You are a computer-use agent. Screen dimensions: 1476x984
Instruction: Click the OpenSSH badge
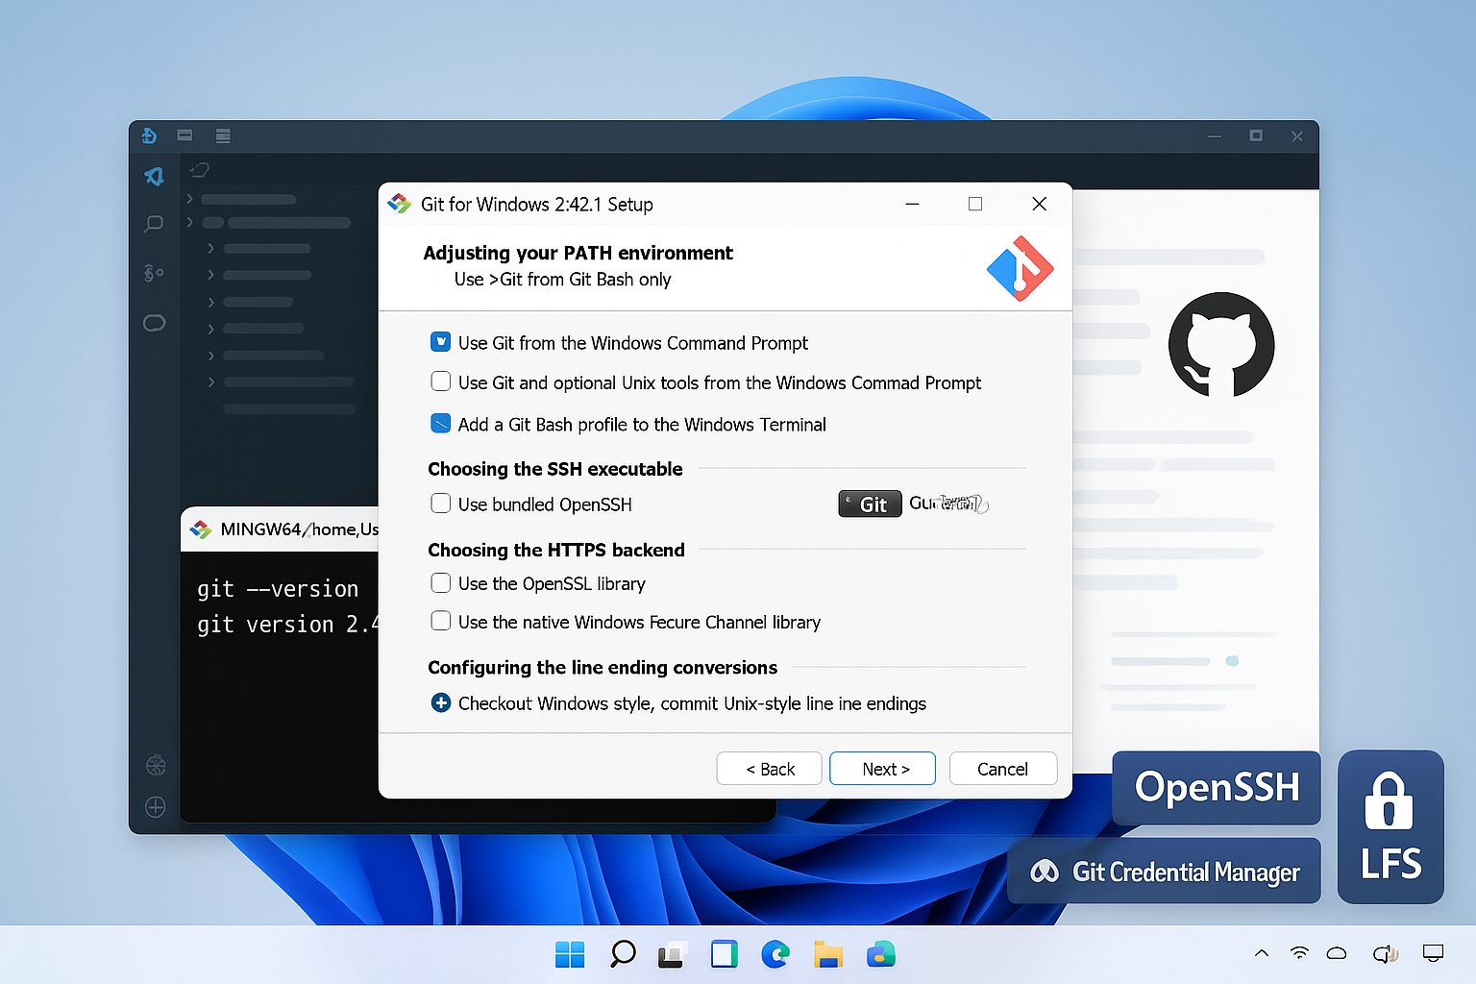click(x=1217, y=788)
